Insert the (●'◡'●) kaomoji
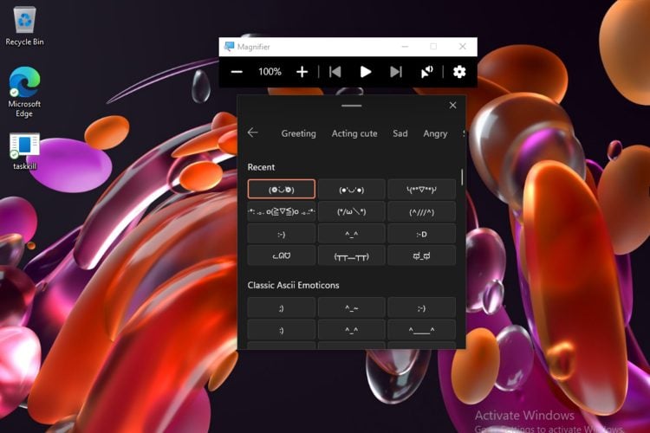The width and height of the screenshot is (650, 433). (x=352, y=190)
